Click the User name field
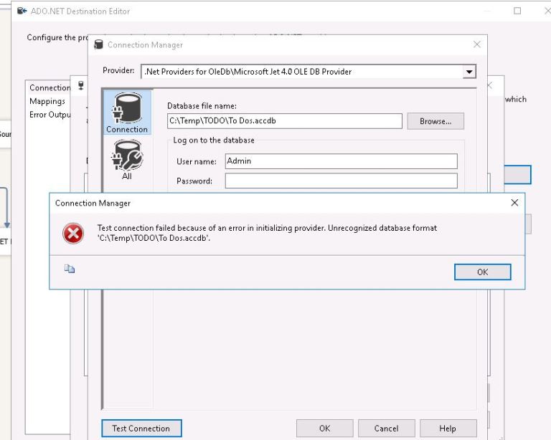The image size is (551, 440). click(x=342, y=161)
